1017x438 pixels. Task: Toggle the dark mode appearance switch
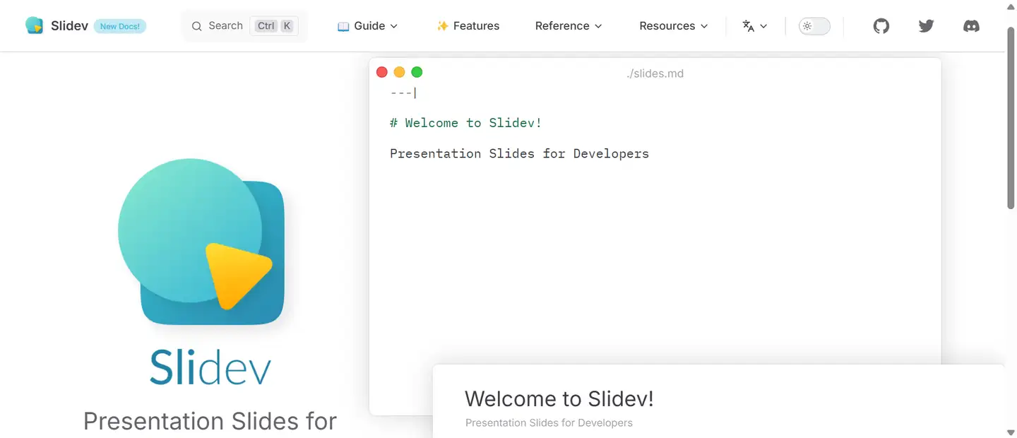pyautogui.click(x=814, y=26)
